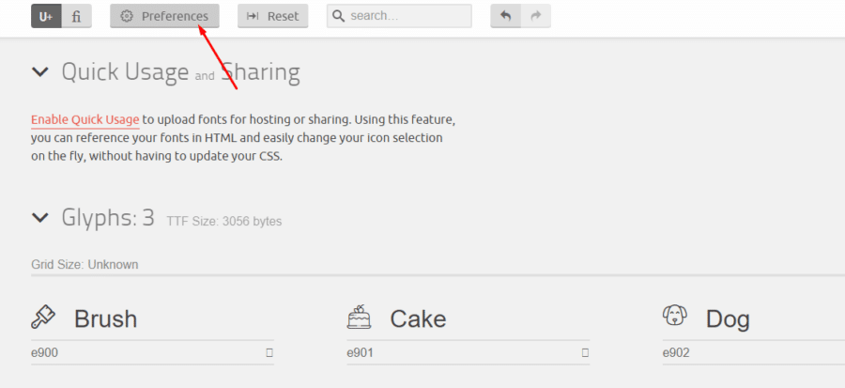The image size is (845, 388).
Task: Redo the last action
Action: pyautogui.click(x=536, y=16)
